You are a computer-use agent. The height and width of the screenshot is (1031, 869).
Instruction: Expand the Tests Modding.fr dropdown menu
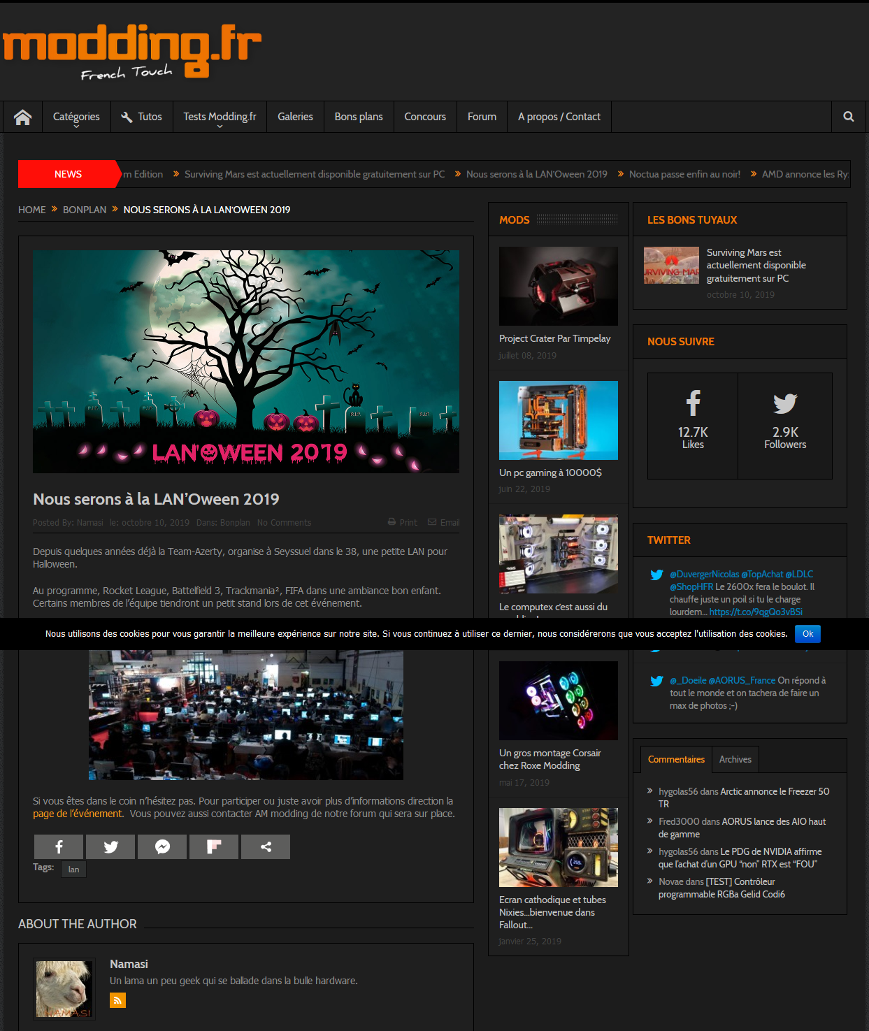pyautogui.click(x=220, y=117)
